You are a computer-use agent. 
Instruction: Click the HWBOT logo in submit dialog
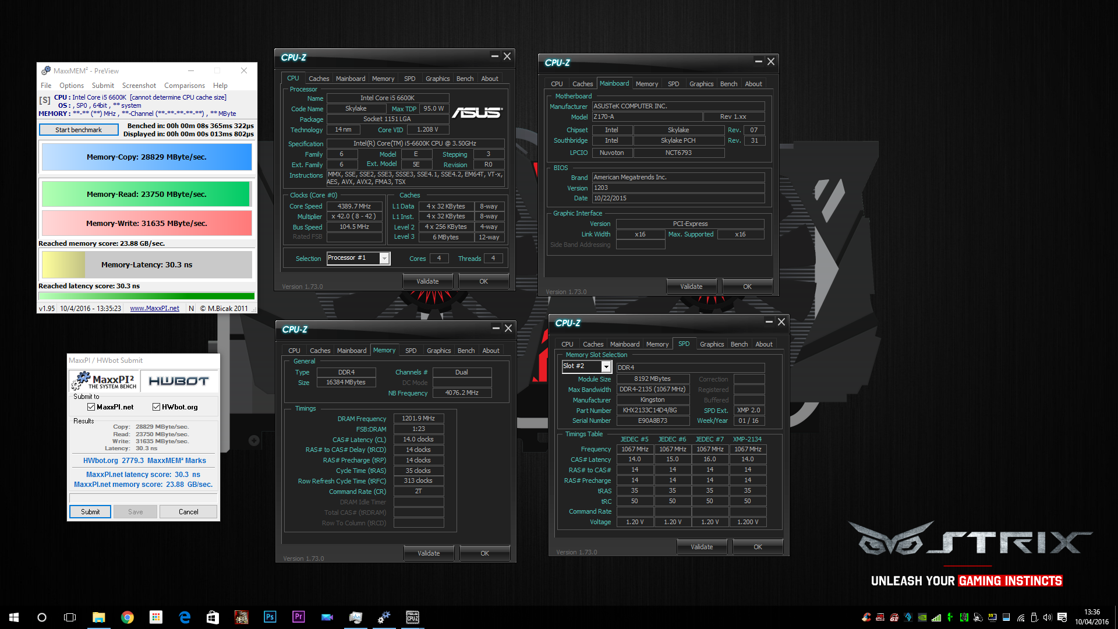tap(179, 381)
